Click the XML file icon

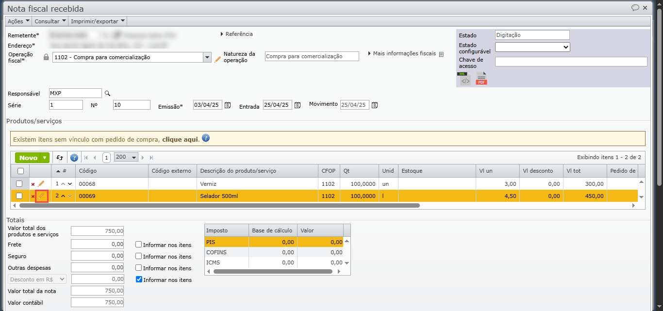[465, 79]
